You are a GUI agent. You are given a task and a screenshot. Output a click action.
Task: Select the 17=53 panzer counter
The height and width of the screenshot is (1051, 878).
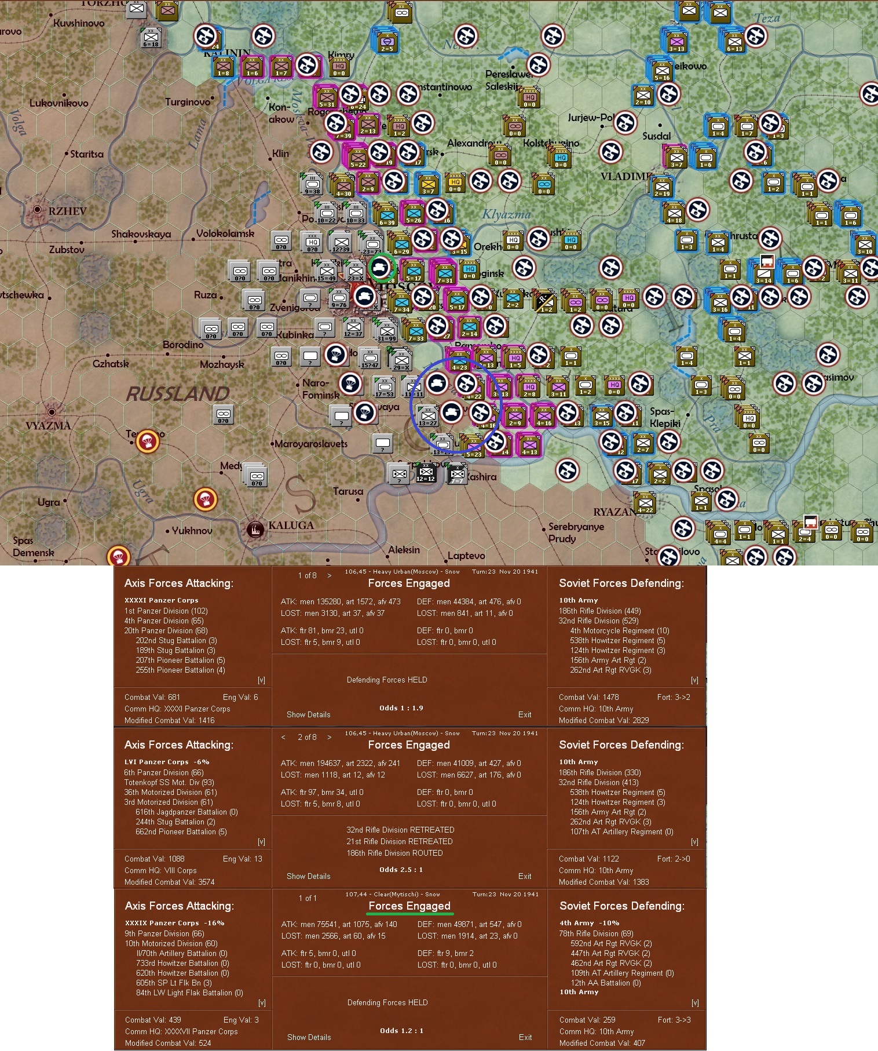384,386
